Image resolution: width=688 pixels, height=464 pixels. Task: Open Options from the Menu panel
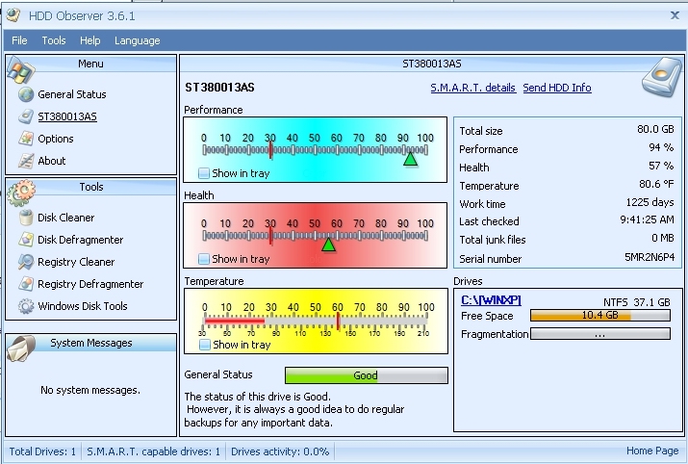pos(56,139)
